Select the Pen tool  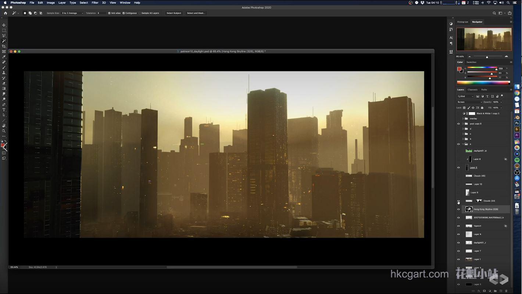(x=4, y=105)
